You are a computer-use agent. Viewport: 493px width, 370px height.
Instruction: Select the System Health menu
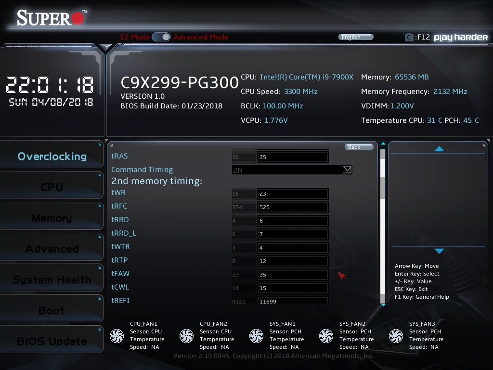click(x=52, y=280)
